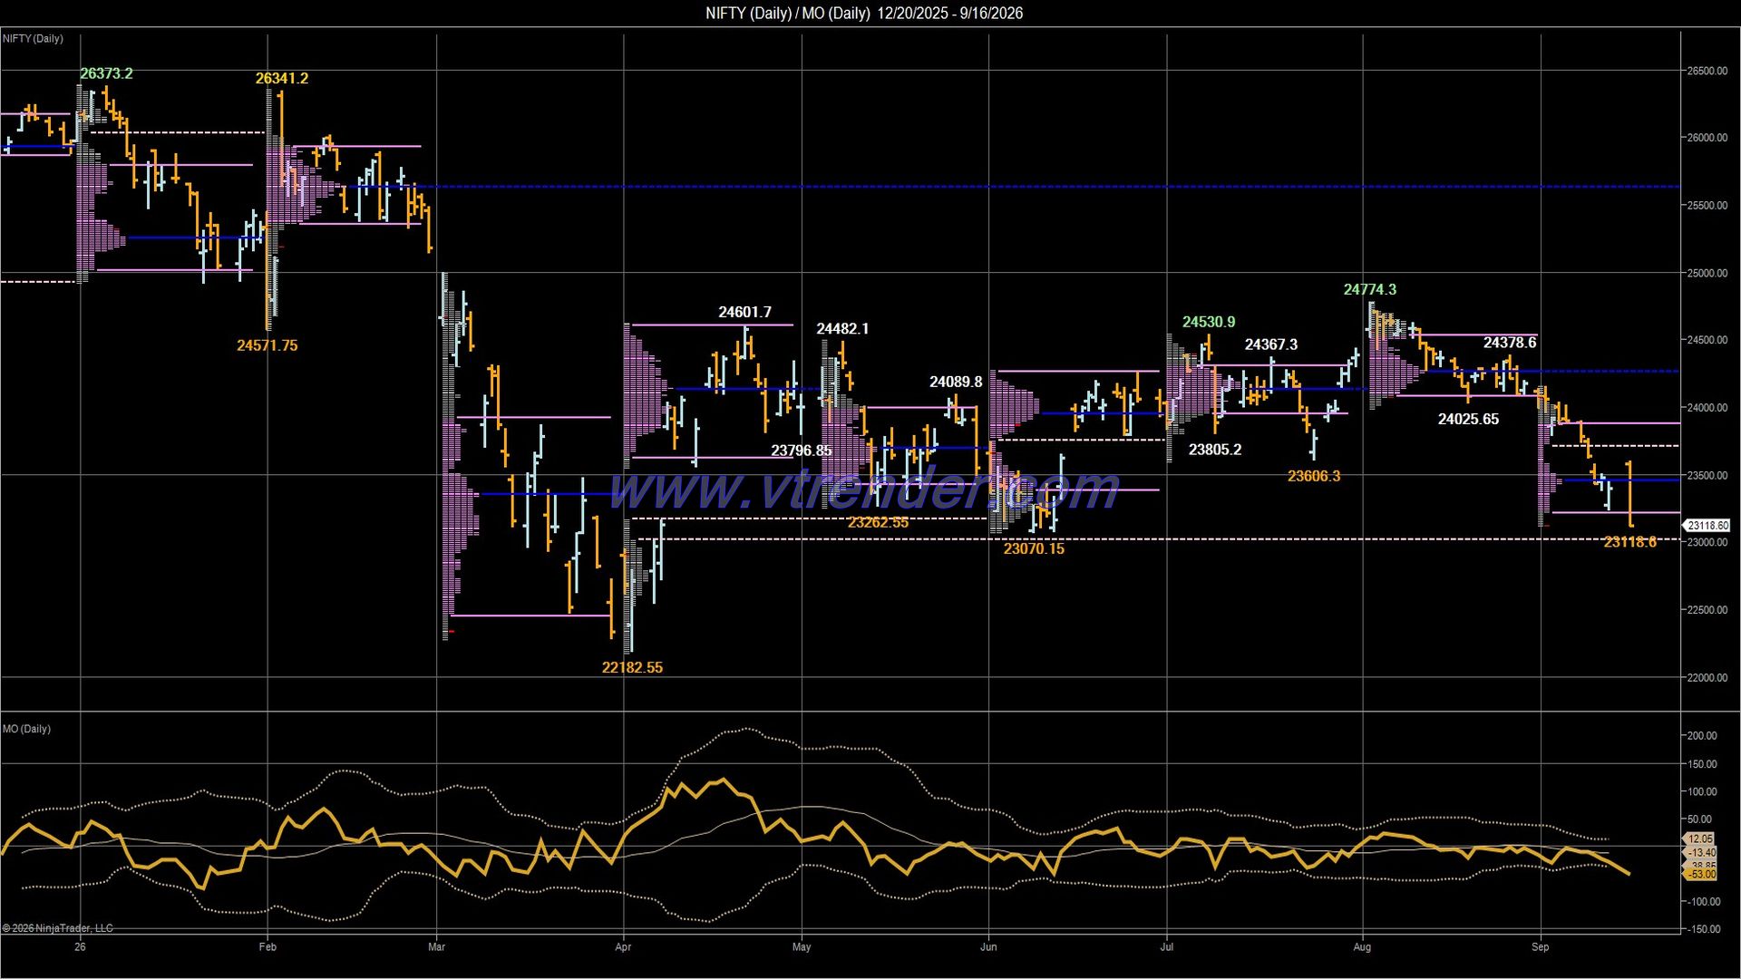Click 26500.00 on the price axis
Screen dimensions: 1741x979
[1707, 71]
